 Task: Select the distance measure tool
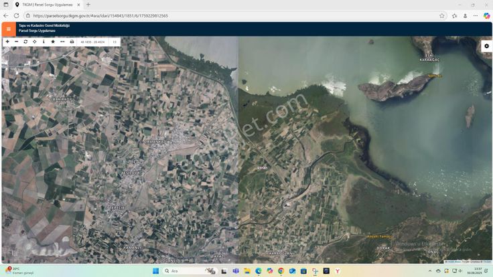[62, 41]
